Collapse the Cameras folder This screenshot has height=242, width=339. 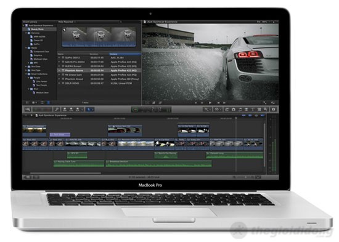[26, 33]
